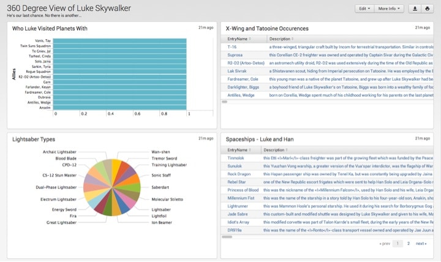Click X-Wing table horizontal scrollbar thumb
This screenshot has width=441, height=262.
(224, 102)
